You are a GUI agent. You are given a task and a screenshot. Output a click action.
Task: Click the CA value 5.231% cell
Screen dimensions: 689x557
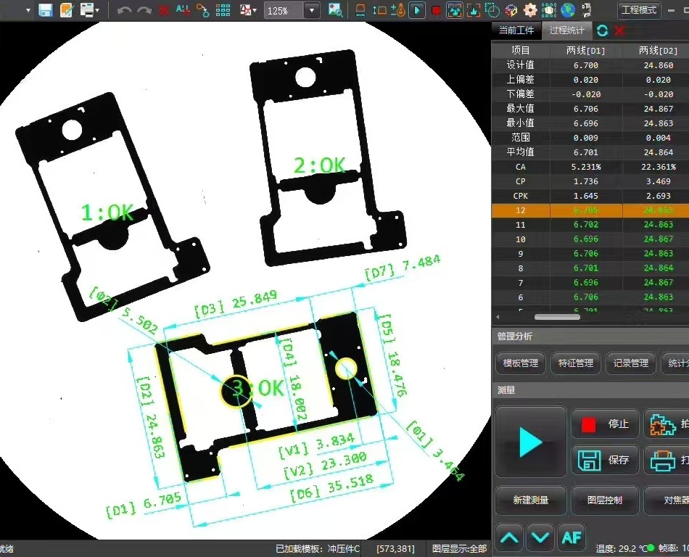coord(586,167)
